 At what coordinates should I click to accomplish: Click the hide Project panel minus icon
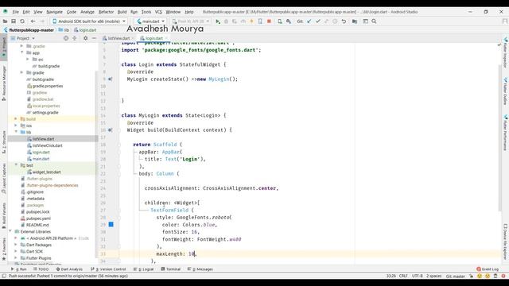[x=94, y=38]
